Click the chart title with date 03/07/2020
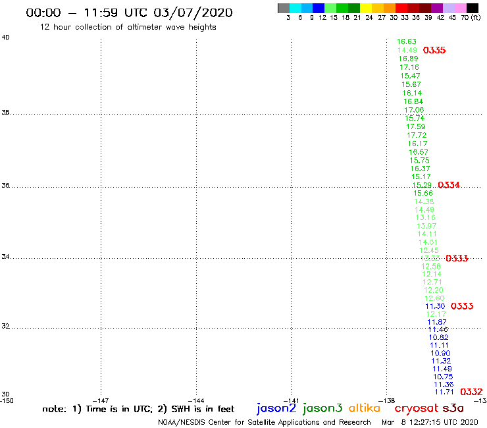Screen dimensions: 487x428 (129, 13)
